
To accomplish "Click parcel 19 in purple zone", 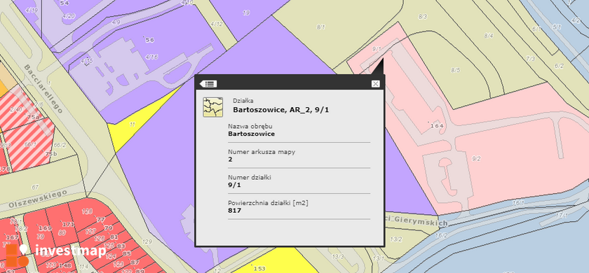I will coord(246,13).
